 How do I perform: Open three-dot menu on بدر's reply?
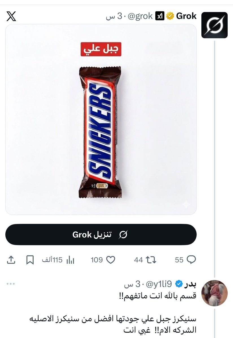click(x=10, y=284)
